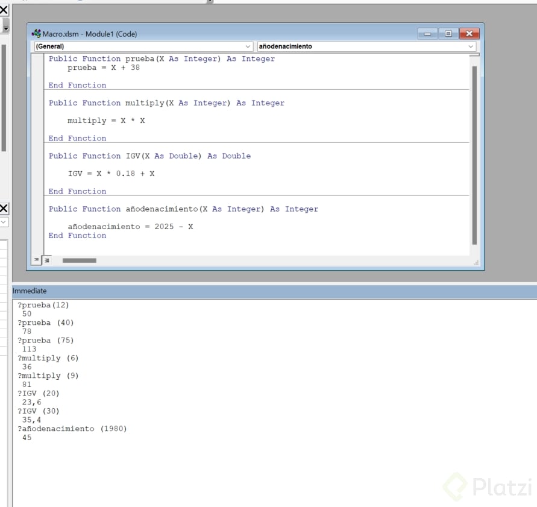Open the left panel small dropdown arrow

(4, 222)
